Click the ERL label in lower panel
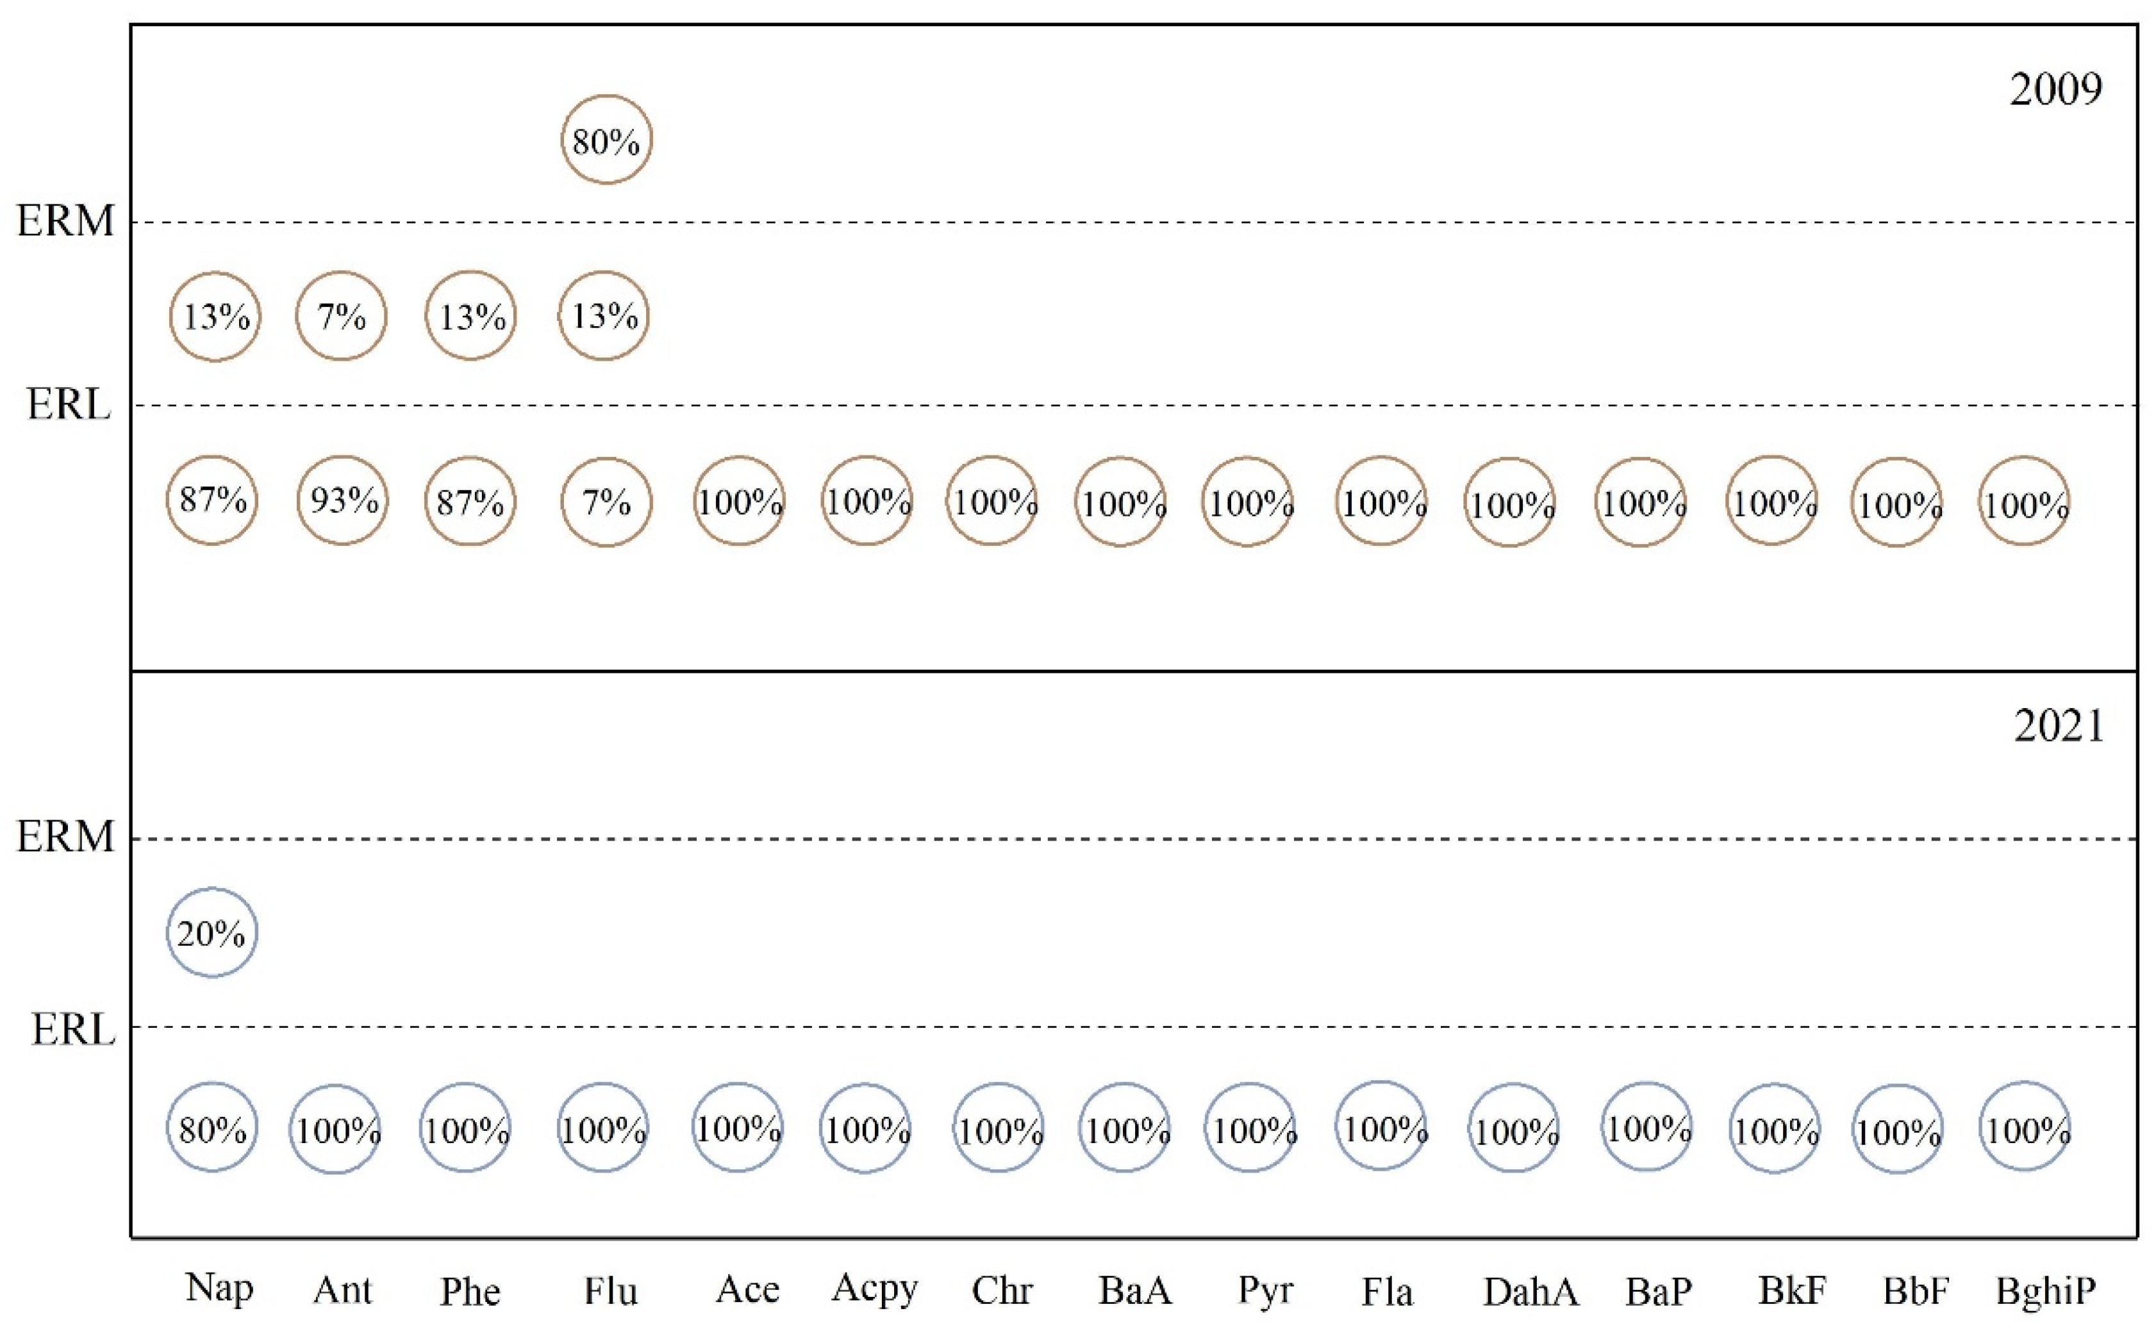Screen dimensions: 2156x1327 click(x=73, y=1028)
